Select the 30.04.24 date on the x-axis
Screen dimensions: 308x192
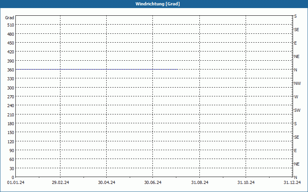coord(107,183)
